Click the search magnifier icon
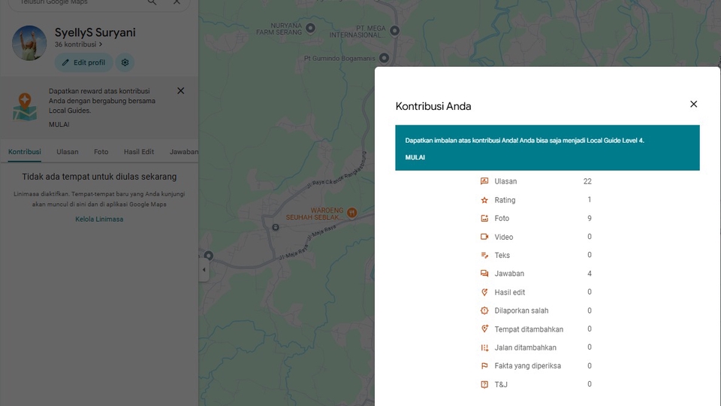The image size is (721, 406). pos(152,2)
